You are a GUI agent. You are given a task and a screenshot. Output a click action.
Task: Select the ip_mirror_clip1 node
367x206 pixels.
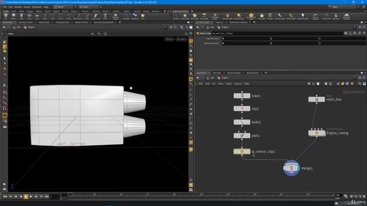pyautogui.click(x=242, y=152)
